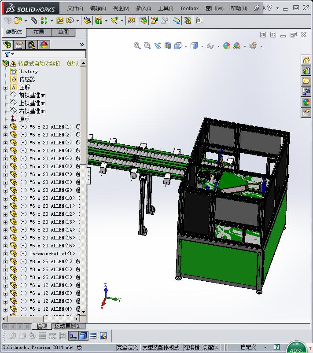Open the Custom Properties task pane icon
The height and width of the screenshot is (353, 313).
click(x=306, y=113)
